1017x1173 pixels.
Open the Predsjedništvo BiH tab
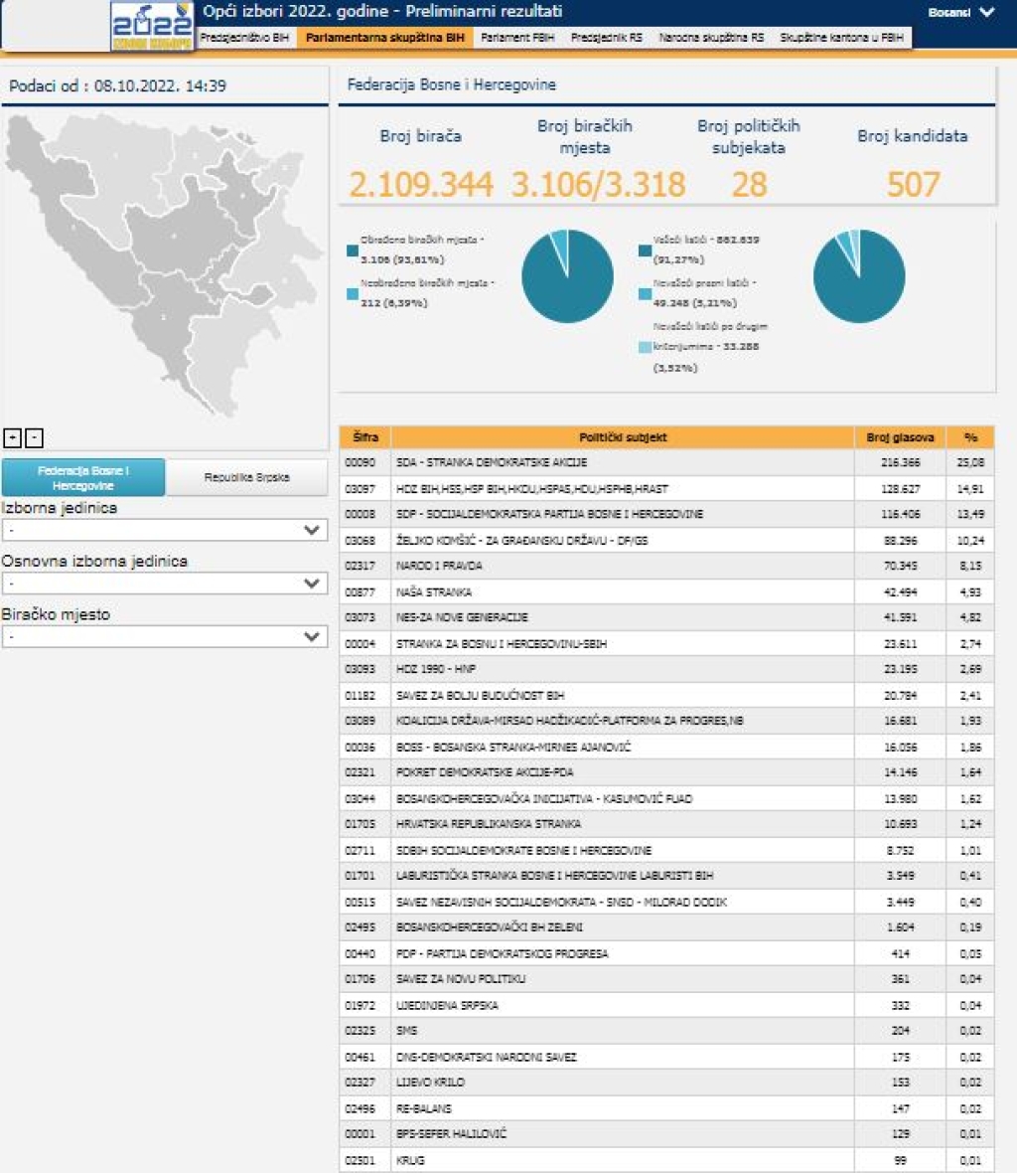[x=244, y=38]
